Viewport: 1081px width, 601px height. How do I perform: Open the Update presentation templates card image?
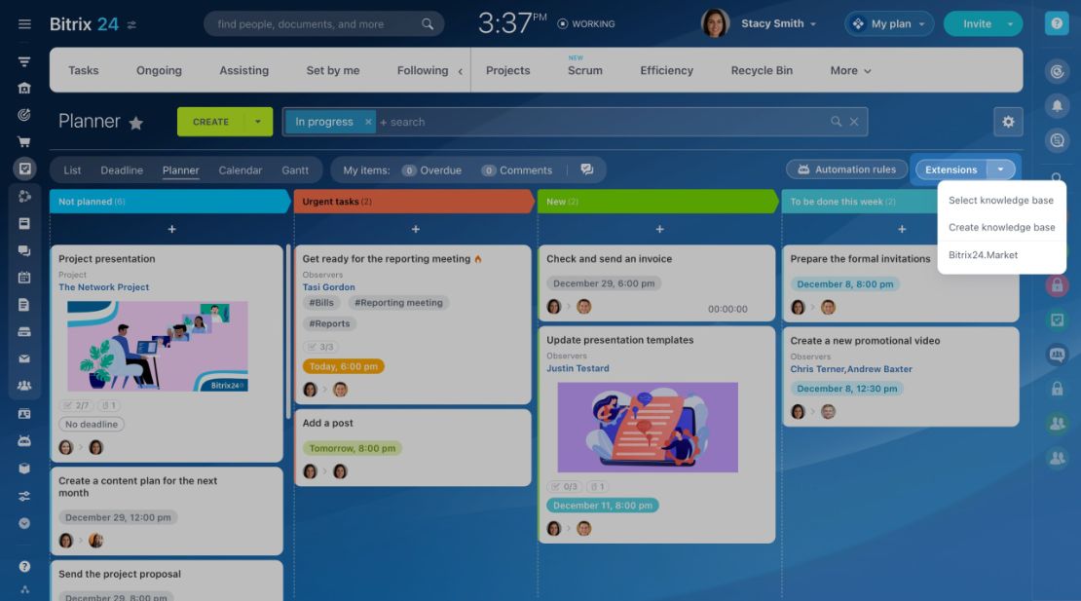(648, 428)
